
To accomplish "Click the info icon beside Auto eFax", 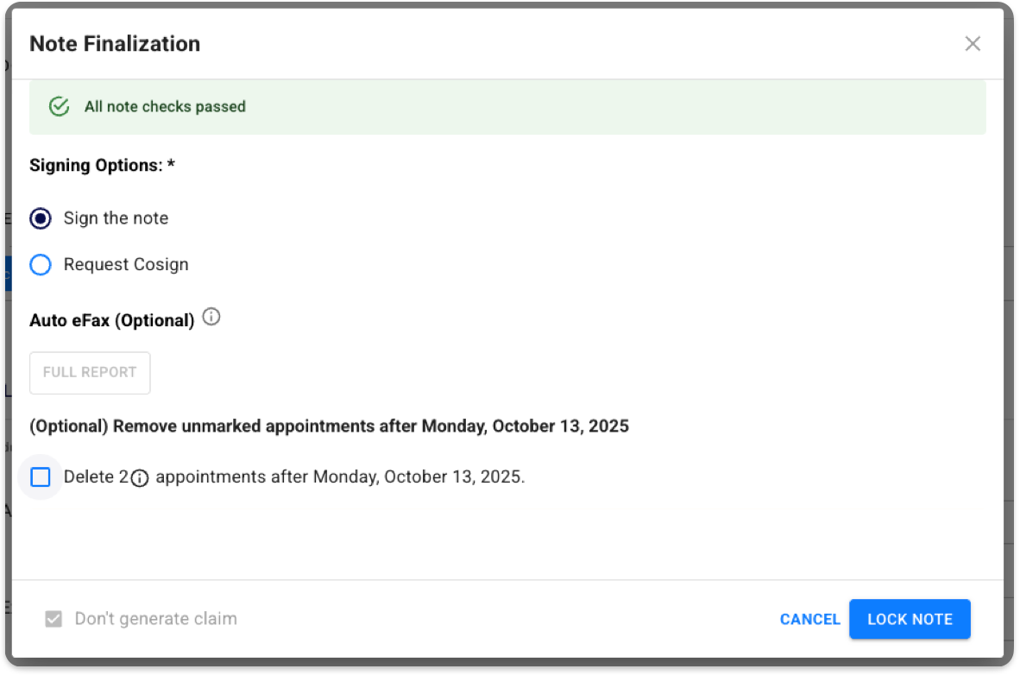I will (211, 318).
